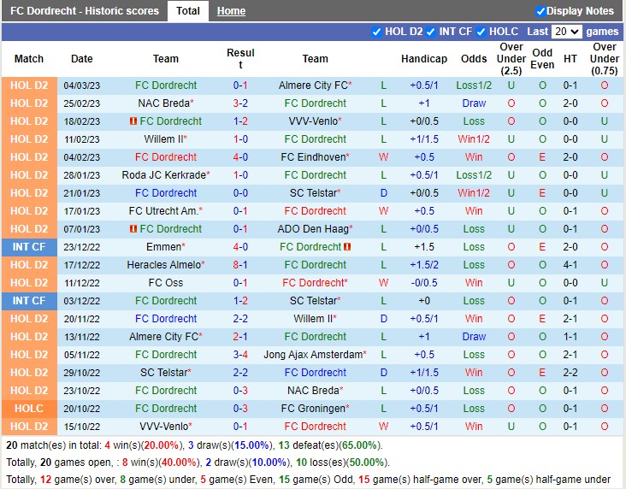Click the FC Dordrecht - Historic scores title
Screen dimensions: 626x489
click(85, 11)
